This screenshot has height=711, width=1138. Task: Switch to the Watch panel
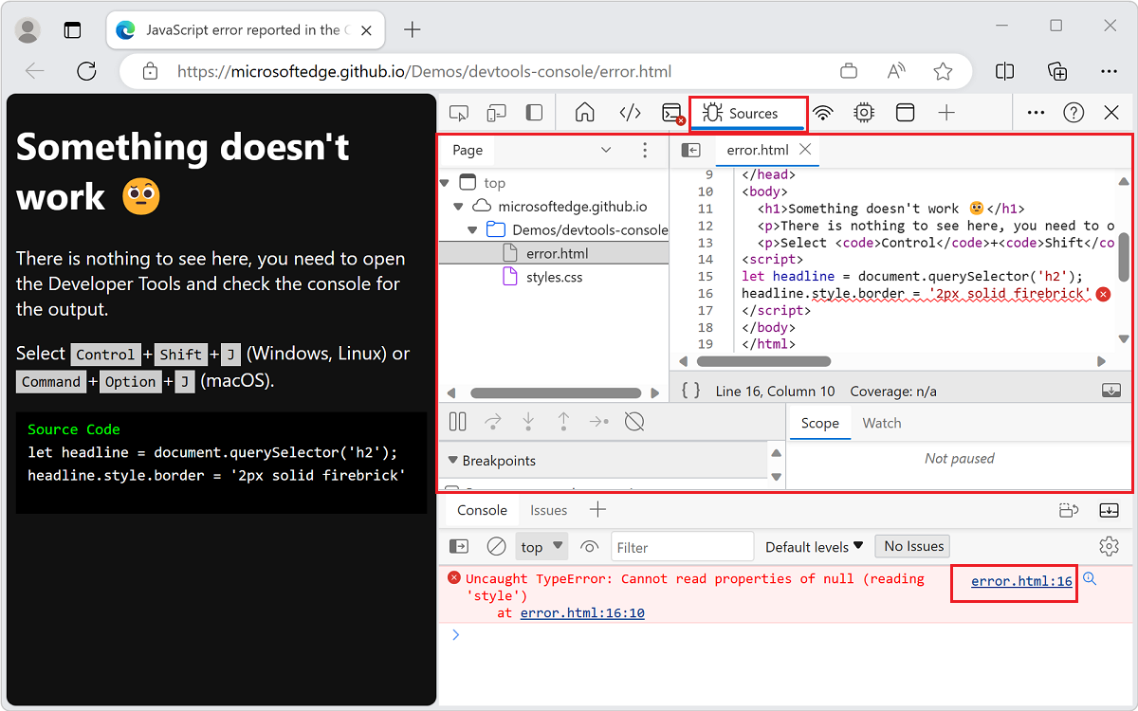coord(881,423)
